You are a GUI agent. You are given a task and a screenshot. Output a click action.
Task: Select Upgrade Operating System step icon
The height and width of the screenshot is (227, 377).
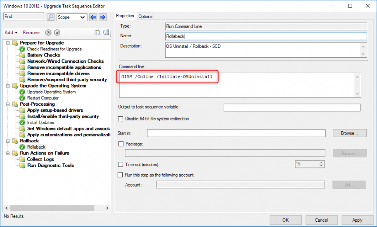coord(22,92)
